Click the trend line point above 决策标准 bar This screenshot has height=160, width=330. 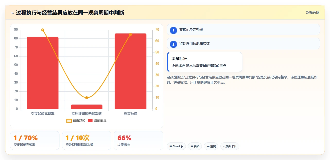131,34
